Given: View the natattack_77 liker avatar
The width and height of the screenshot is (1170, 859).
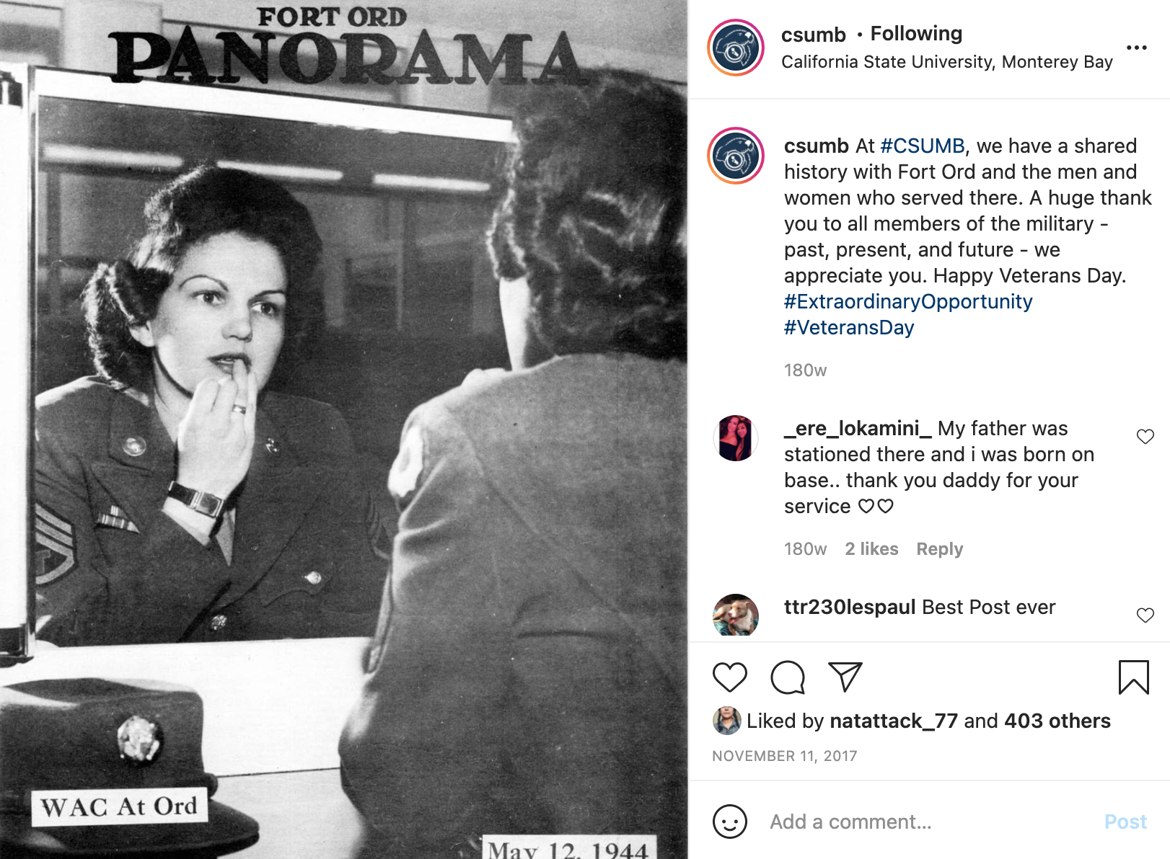Looking at the screenshot, I should click(726, 721).
